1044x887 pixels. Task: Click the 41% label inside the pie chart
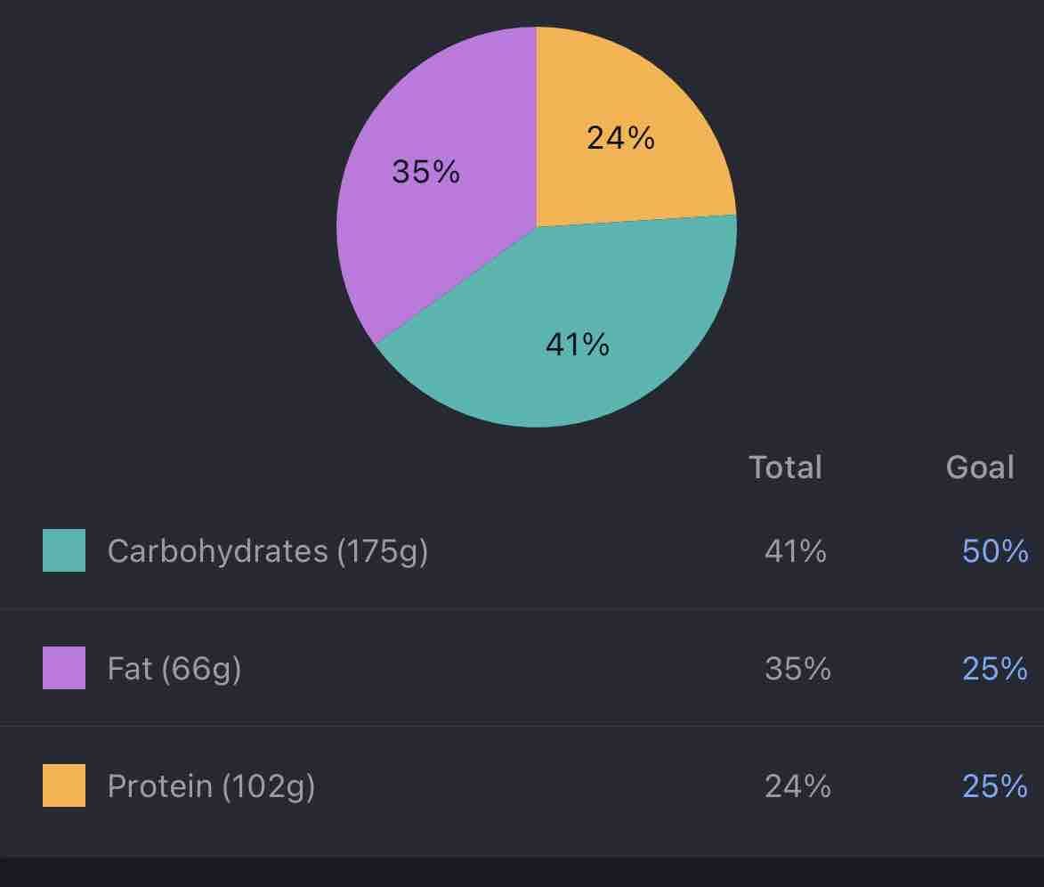click(577, 344)
